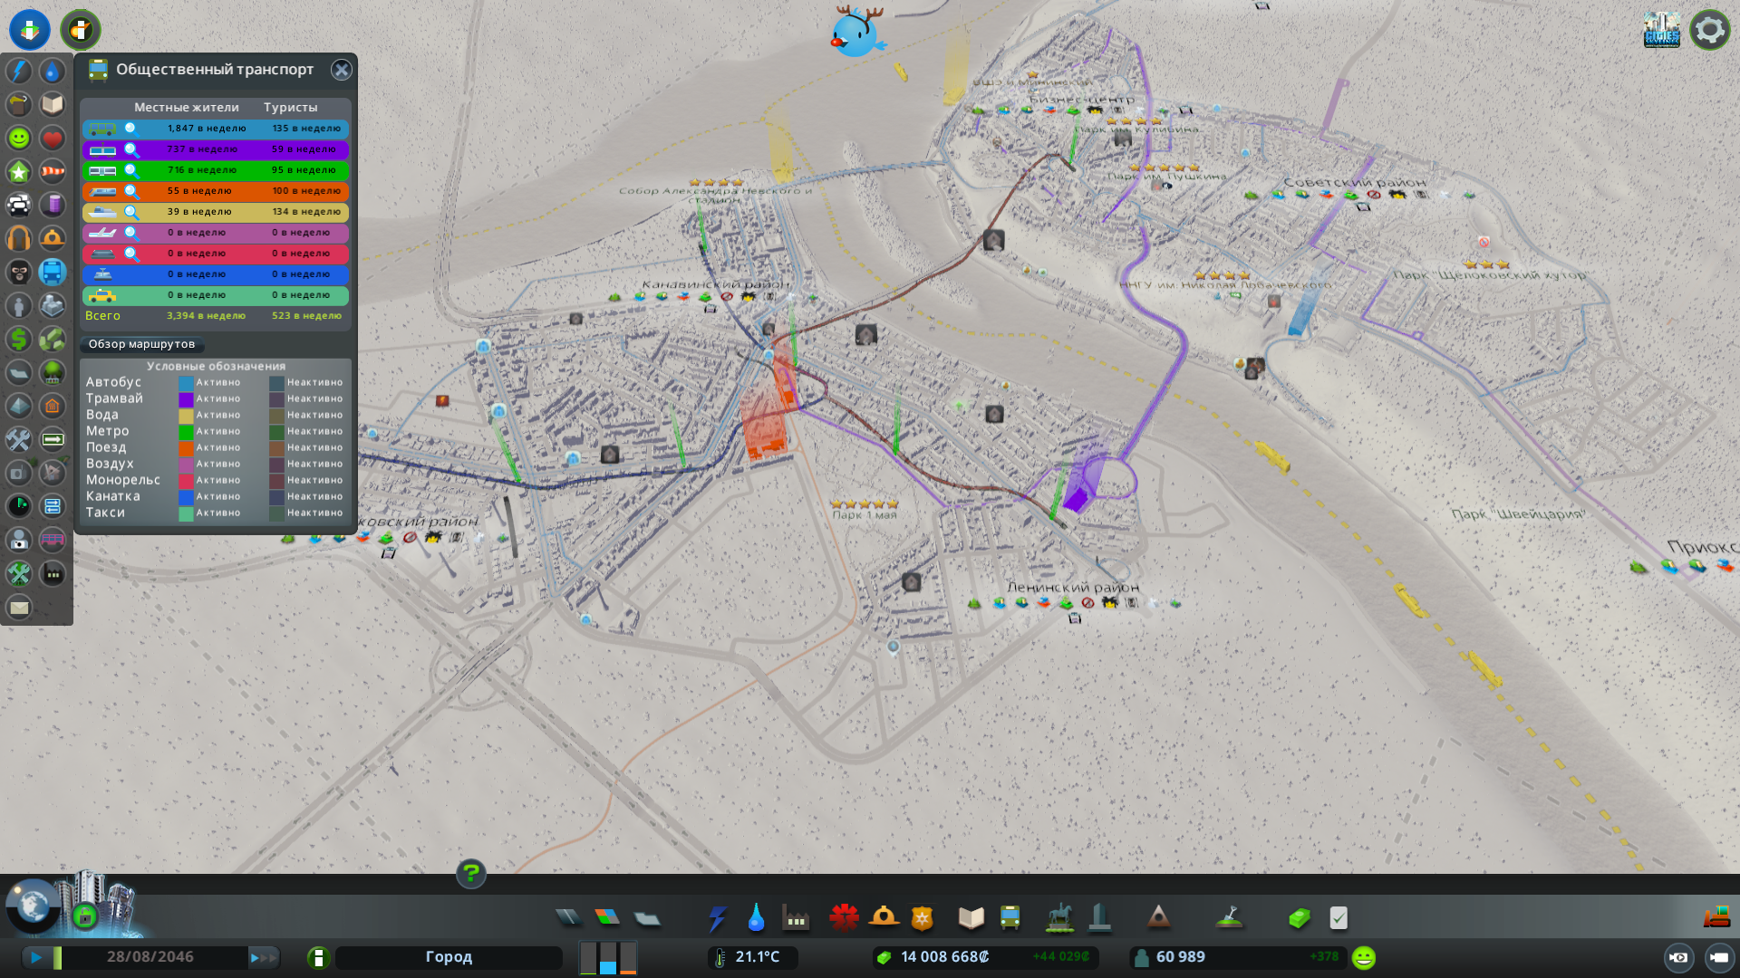This screenshot has height=978, width=1740.
Task: Open the options gear menu at top right
Action: [x=1709, y=29]
